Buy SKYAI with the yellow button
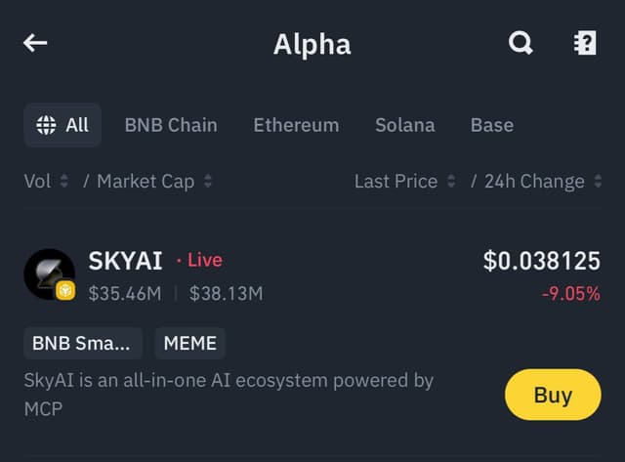 point(553,395)
